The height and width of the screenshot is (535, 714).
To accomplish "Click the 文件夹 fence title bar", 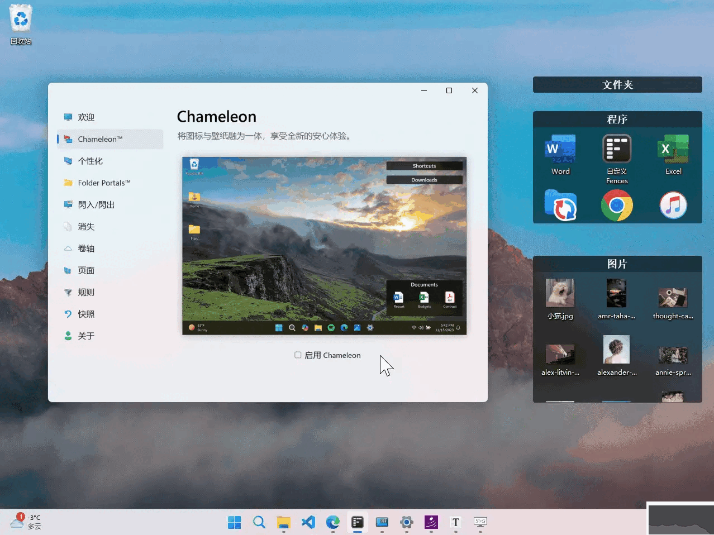I will click(617, 85).
